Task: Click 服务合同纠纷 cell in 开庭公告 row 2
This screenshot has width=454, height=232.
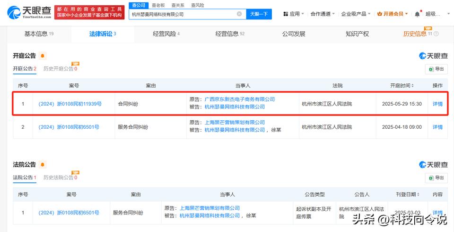Action: pyautogui.click(x=133, y=127)
